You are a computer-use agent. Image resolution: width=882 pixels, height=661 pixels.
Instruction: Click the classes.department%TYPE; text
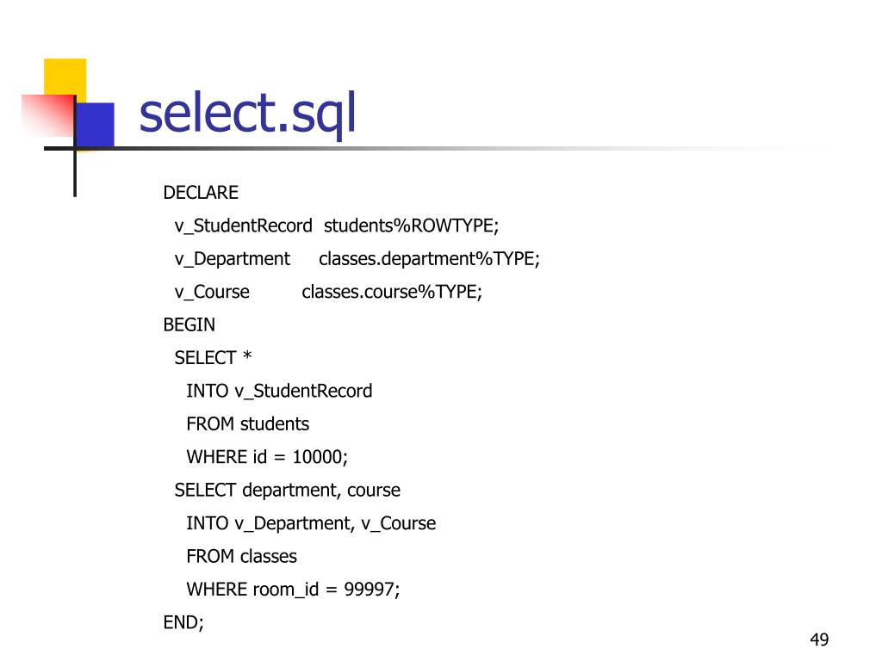point(429,259)
